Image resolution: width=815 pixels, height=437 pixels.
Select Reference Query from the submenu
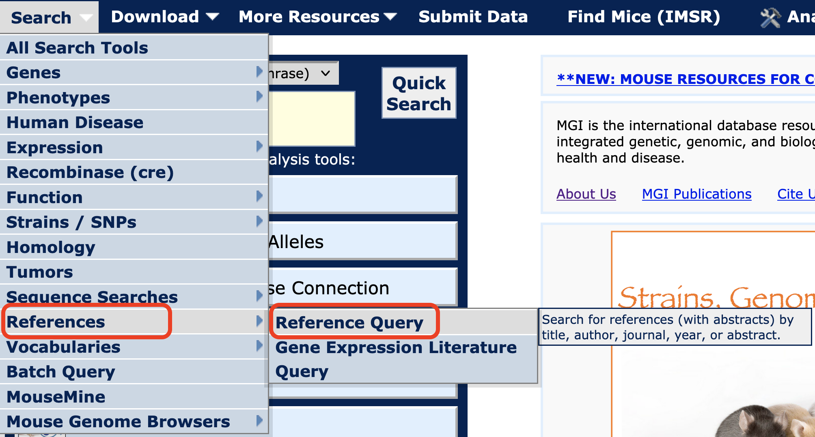[x=349, y=323]
